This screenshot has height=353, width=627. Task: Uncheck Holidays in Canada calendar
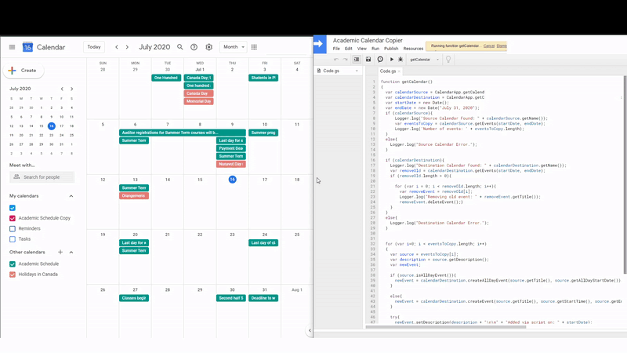click(13, 274)
